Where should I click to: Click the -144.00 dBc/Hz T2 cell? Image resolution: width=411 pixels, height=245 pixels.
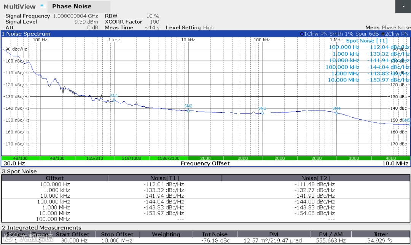tap(315, 202)
